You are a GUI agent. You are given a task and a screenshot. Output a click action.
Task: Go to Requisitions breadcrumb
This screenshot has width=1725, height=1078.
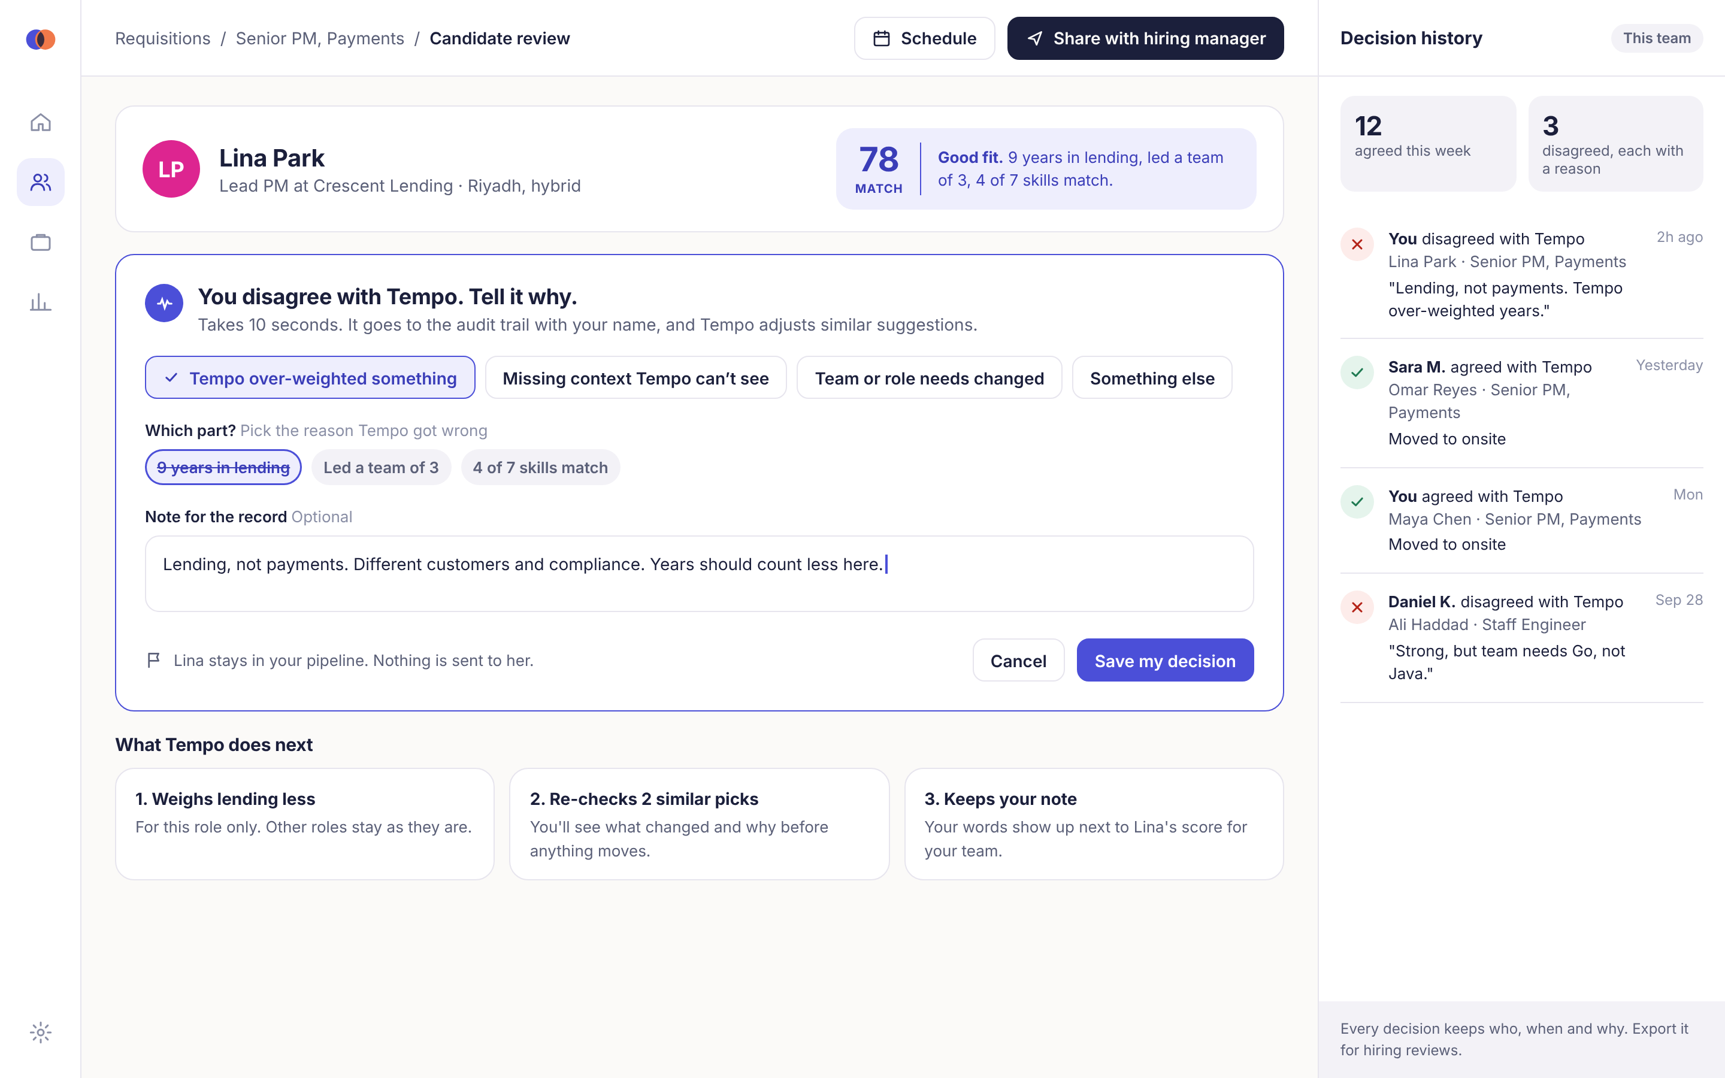(x=162, y=38)
